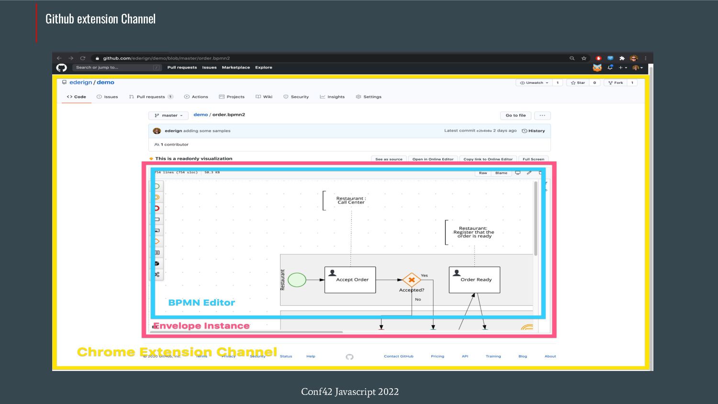
Task: Open the repository Settings tab
Action: tap(369, 97)
